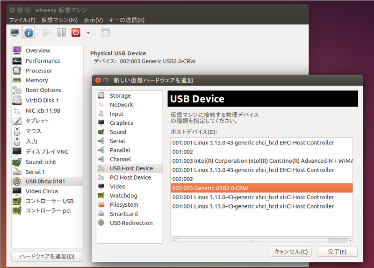Click 完了(F) finish button
The image size is (374, 268).
[337, 252]
